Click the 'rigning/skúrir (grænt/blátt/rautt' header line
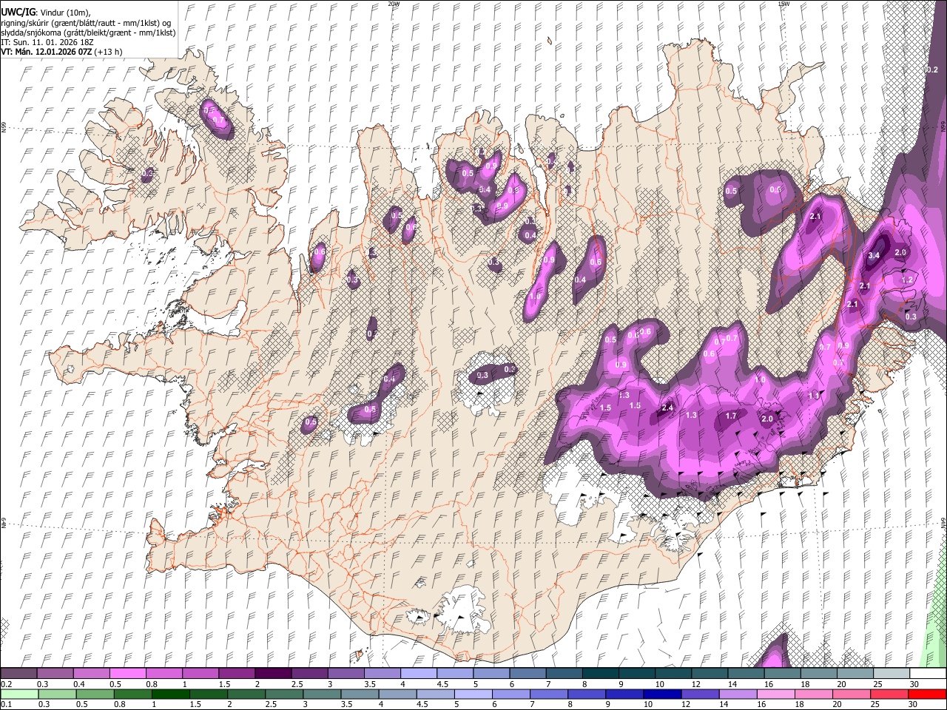Image resolution: width=947 pixels, height=710 pixels. click(86, 23)
